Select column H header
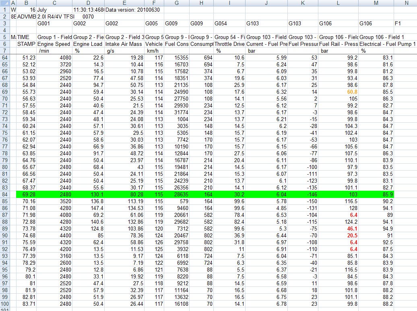417x311 pixels. [201, 3]
